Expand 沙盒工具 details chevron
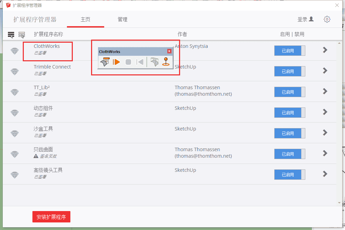The height and width of the screenshot is (230, 345). point(325,133)
